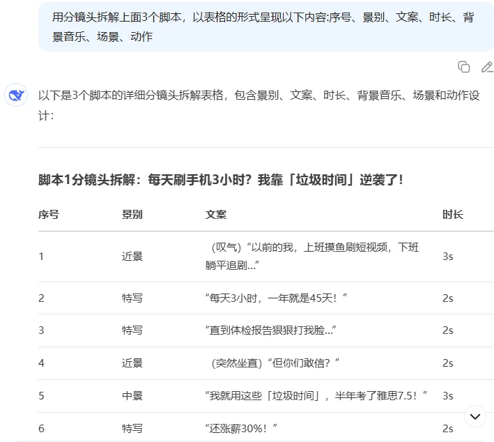
Task: Click sequence number 4 in the table
Action: 41,363
